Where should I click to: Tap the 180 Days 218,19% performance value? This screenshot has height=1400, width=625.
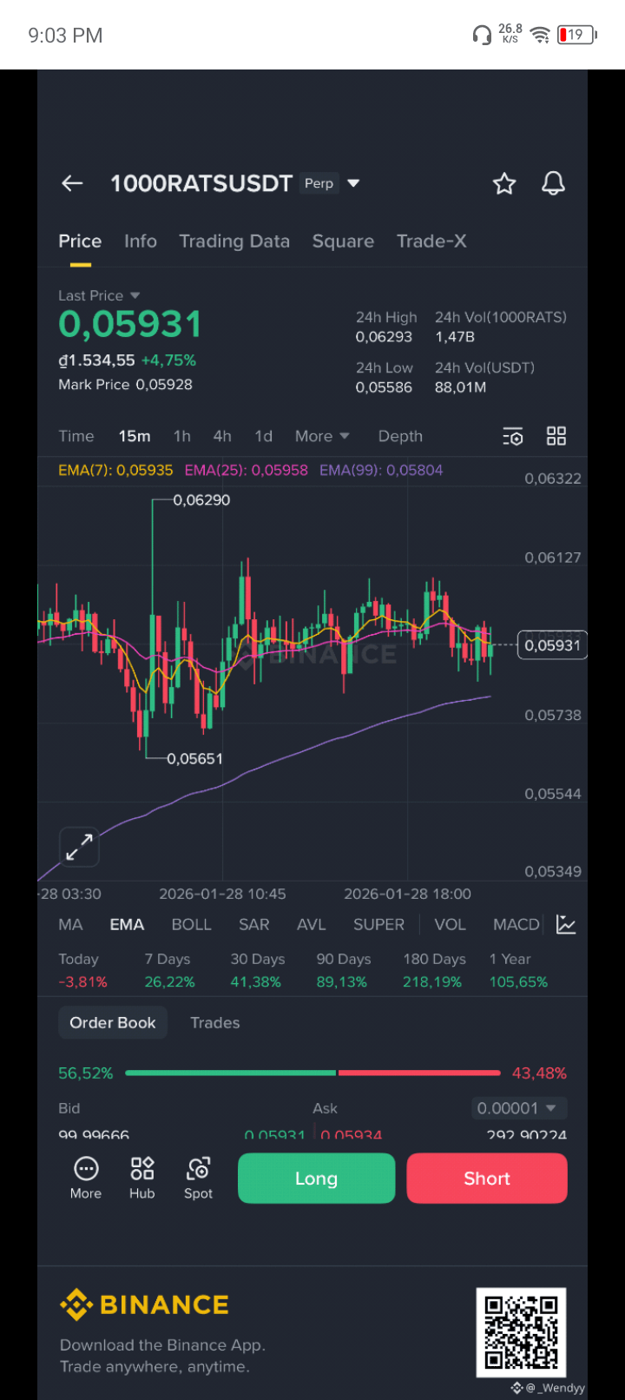[x=432, y=982]
